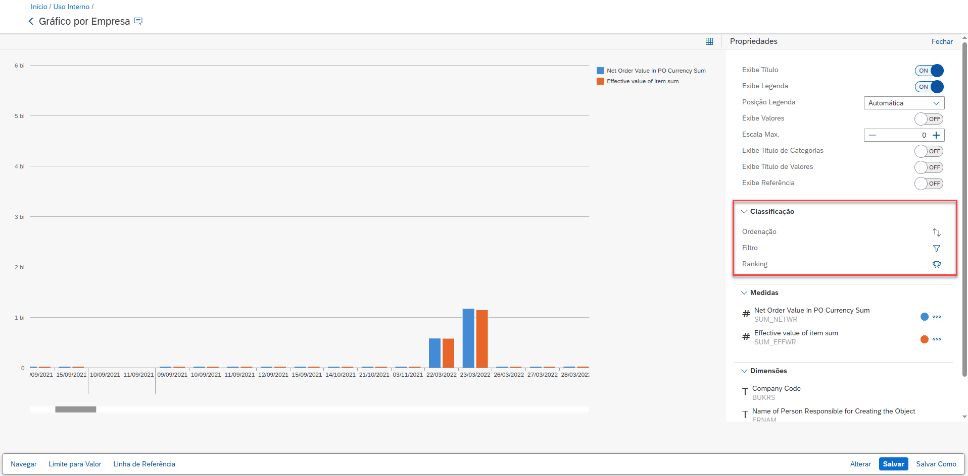
Task: Open the Ordenação sort arrows icon
Action: (936, 232)
